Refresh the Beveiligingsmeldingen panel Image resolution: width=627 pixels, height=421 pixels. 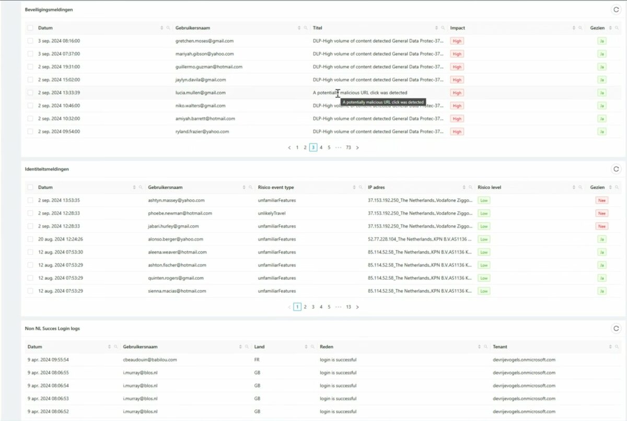coord(616,9)
